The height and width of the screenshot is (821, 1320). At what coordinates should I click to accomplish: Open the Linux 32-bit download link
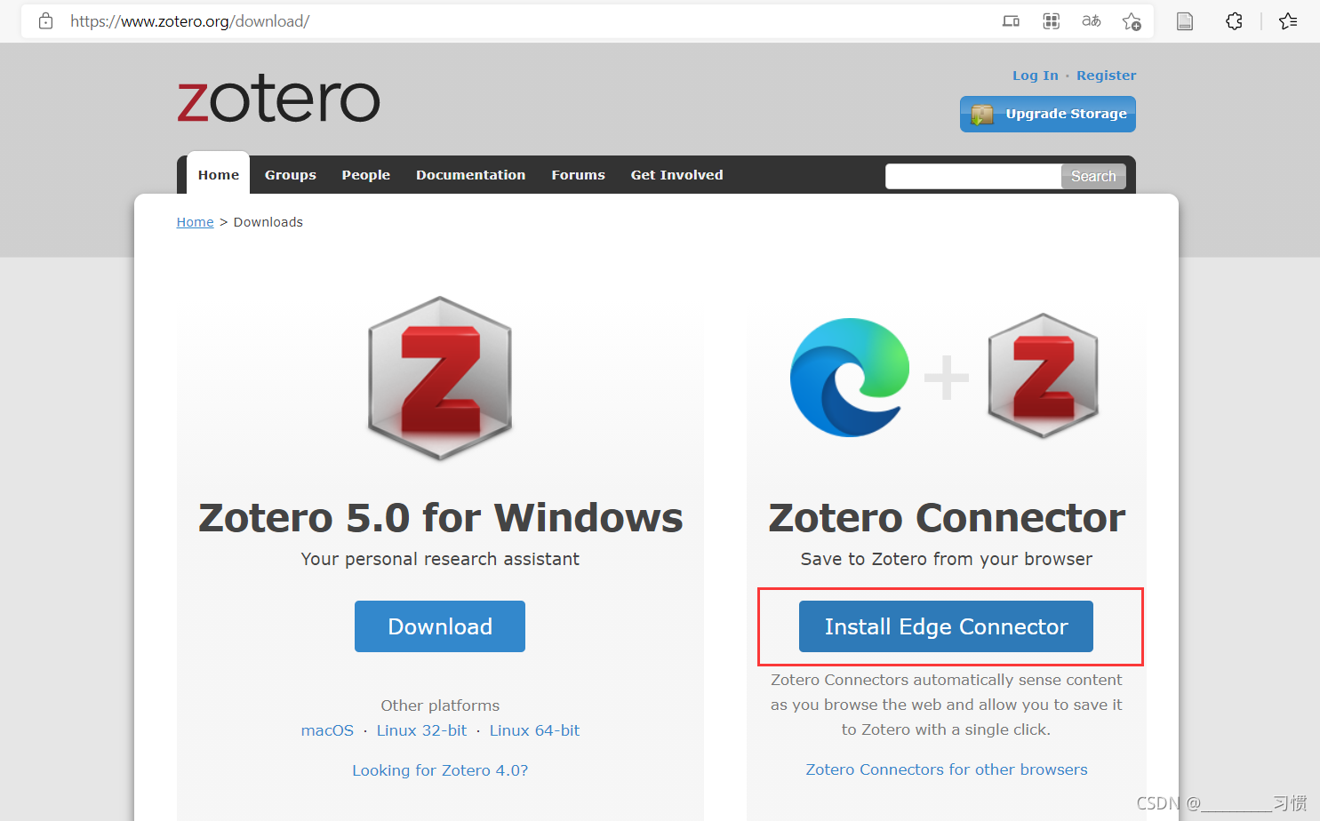click(x=421, y=730)
